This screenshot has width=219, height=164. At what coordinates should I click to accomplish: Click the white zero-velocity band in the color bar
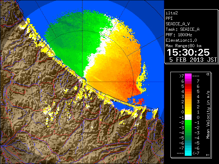point(188,117)
